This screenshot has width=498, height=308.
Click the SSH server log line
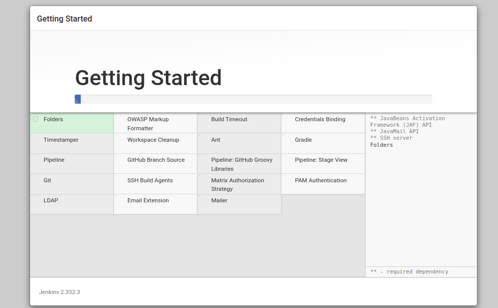[x=391, y=138]
